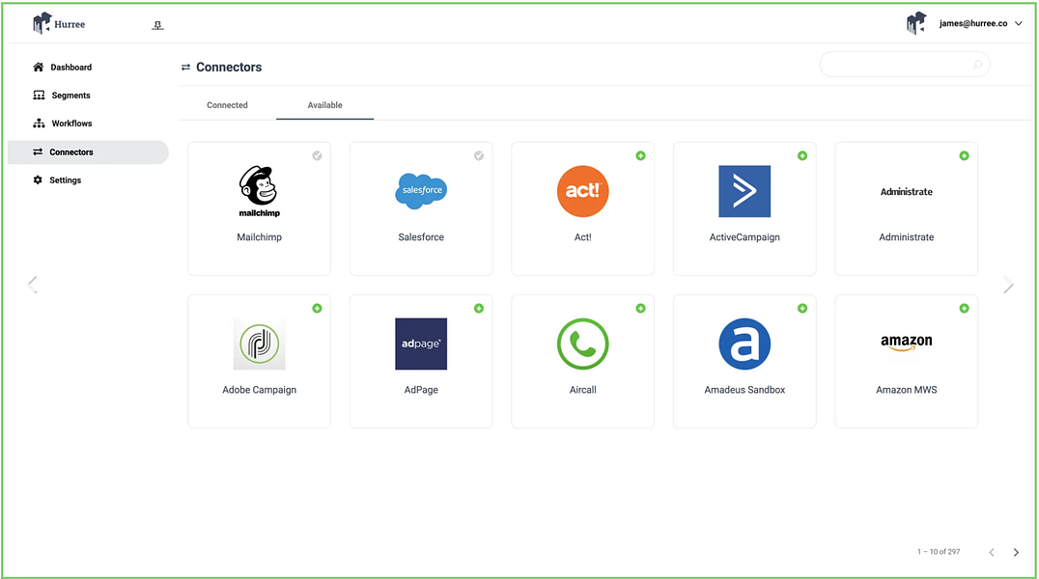Viewport: 1039px width, 579px height.
Task: Click the Amazon MWS logo
Action: (907, 343)
